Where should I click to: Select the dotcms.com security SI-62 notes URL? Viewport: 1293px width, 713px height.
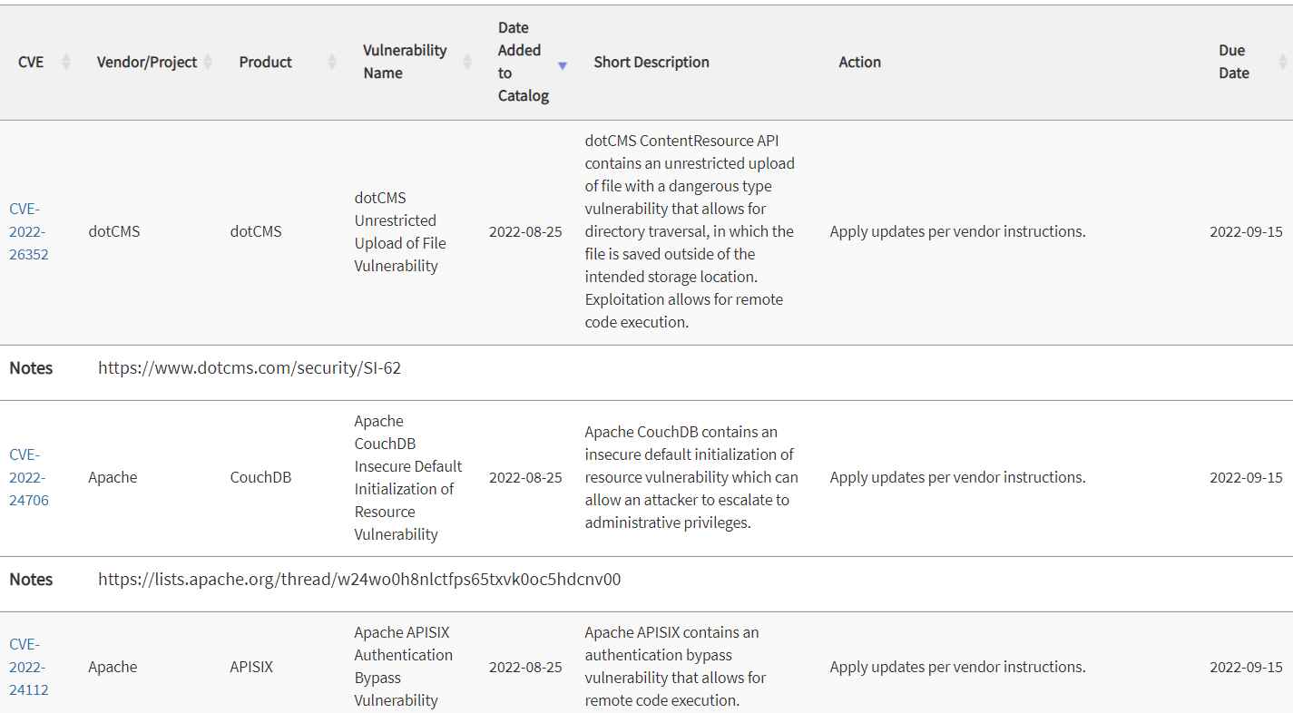coord(250,368)
